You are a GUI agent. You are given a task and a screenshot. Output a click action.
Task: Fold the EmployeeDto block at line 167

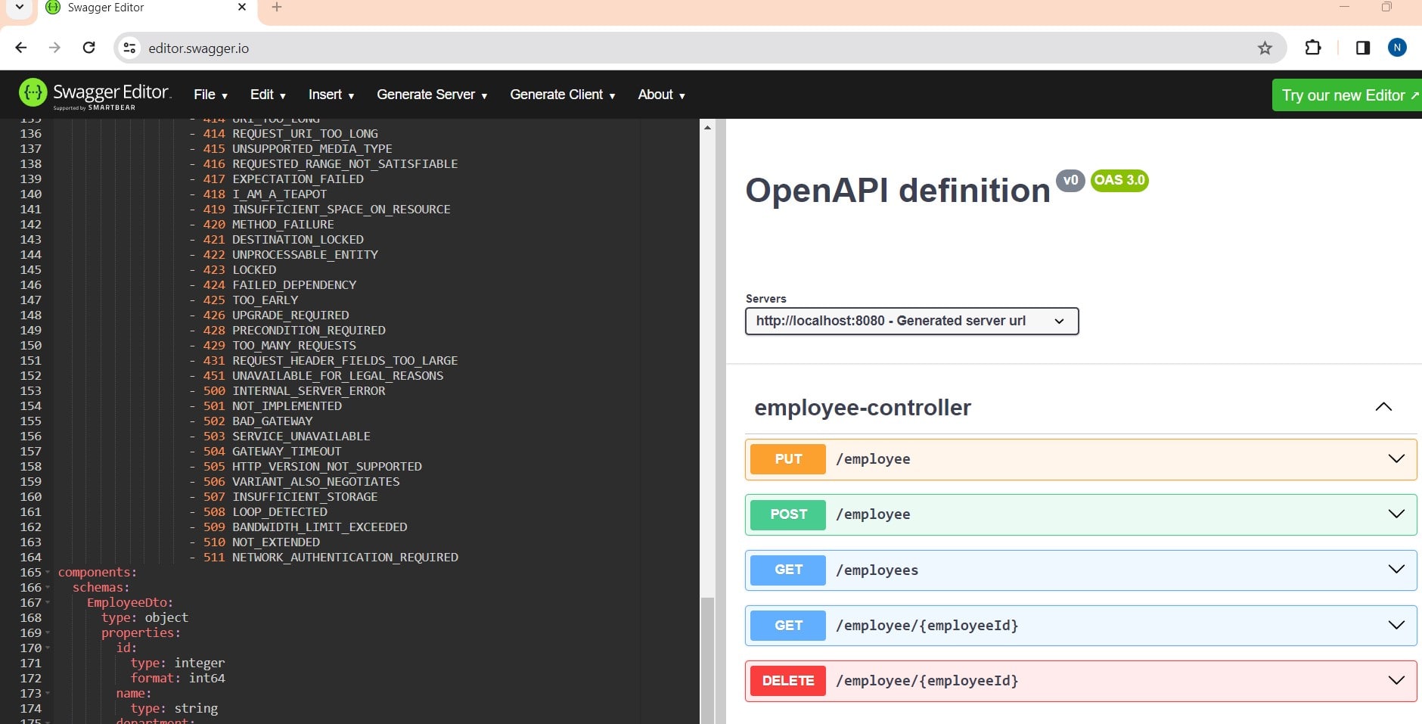[x=48, y=602]
